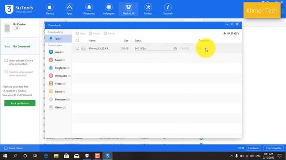Open downloaded Apps category in Downloads sidebar
Viewport: 286px width, 160px height.
pos(58,52)
